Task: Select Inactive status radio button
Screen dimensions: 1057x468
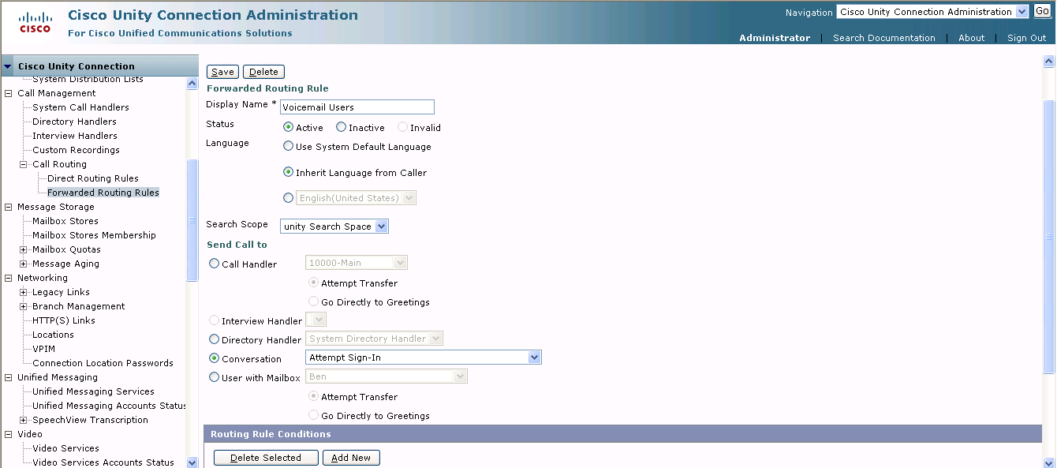Action: [x=342, y=127]
